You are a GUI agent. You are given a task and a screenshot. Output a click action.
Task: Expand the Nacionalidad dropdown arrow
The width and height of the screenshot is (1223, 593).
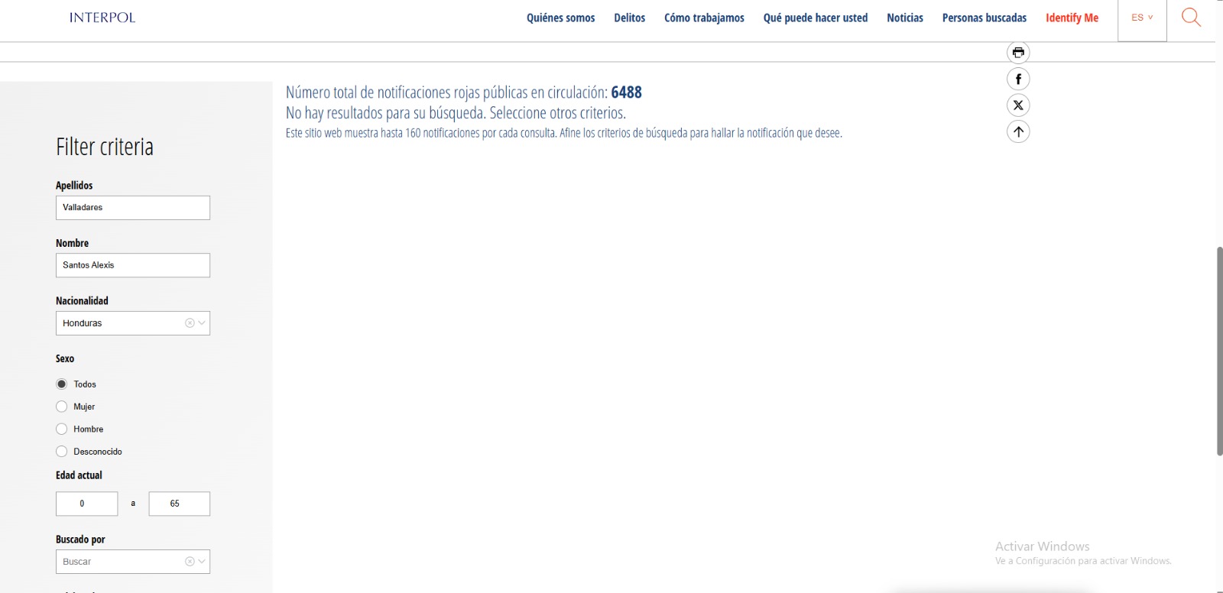[x=202, y=323]
